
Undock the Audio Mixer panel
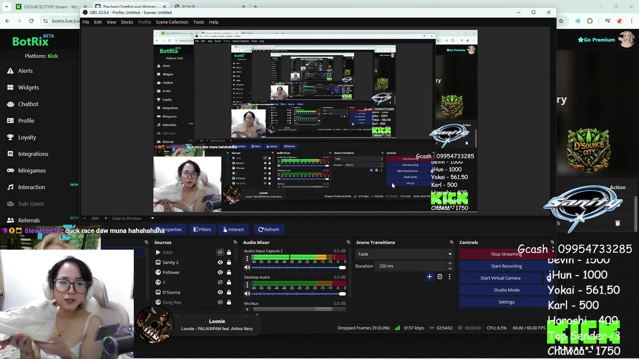(348, 242)
